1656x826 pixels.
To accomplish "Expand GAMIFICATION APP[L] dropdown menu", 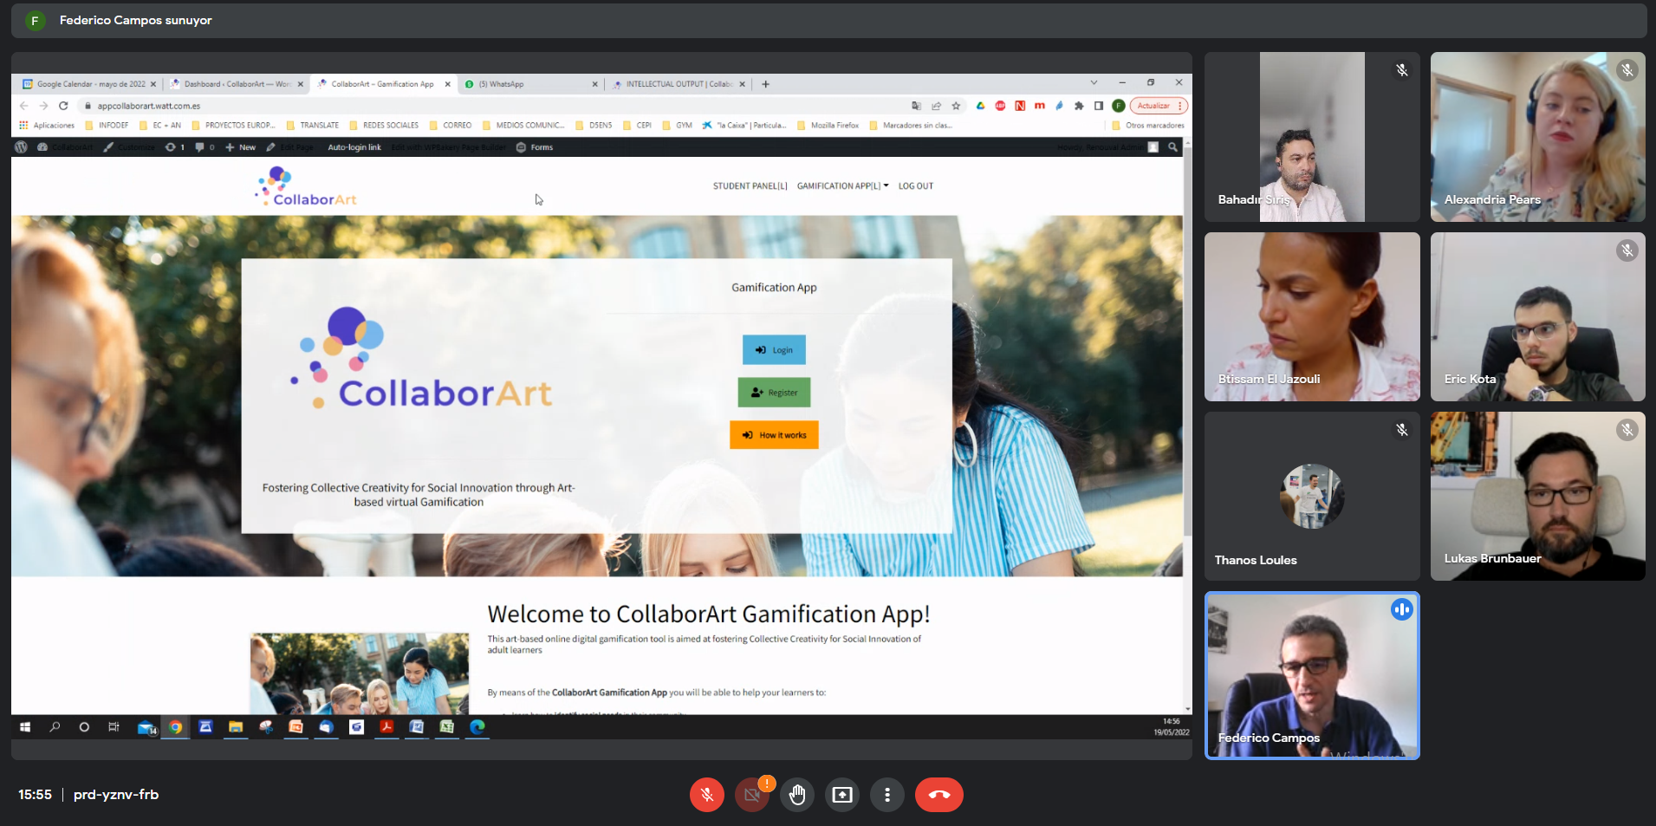I will [x=842, y=185].
